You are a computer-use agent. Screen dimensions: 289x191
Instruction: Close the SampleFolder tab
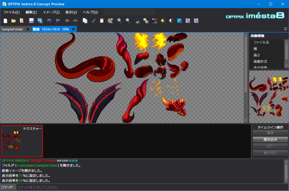point(28,29)
